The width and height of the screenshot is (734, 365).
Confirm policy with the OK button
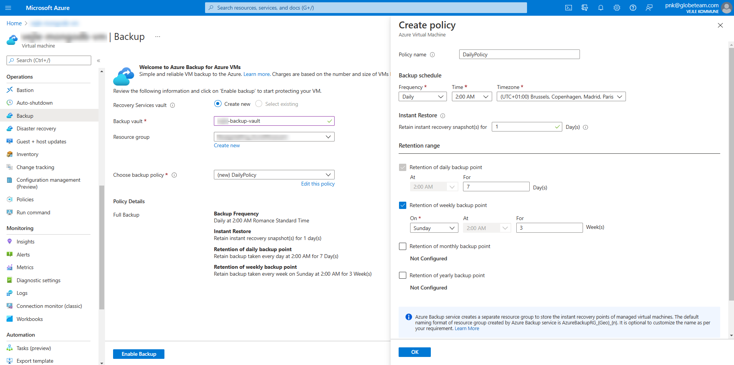[415, 352]
